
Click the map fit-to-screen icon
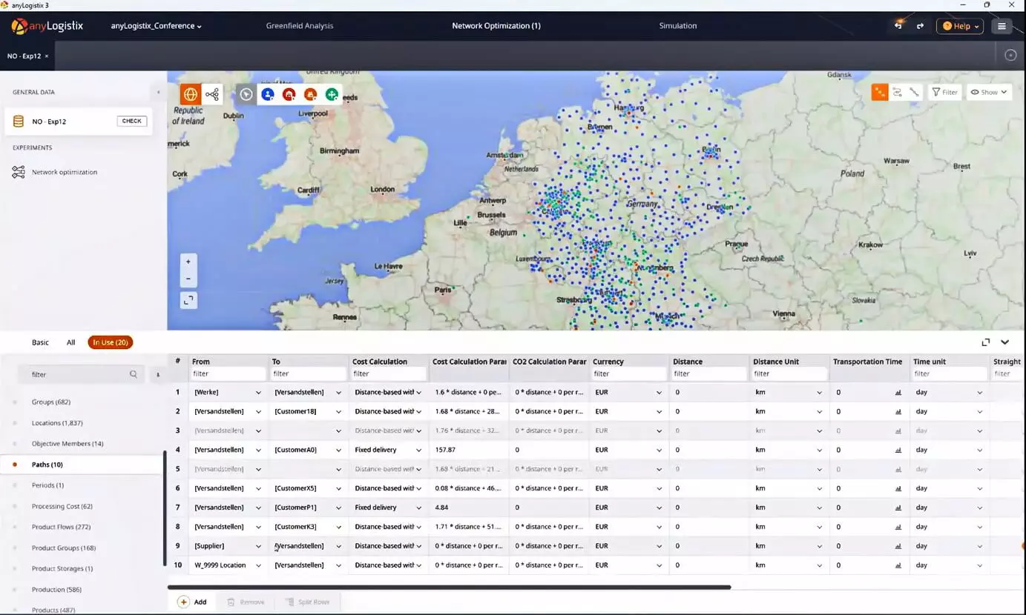click(x=188, y=300)
